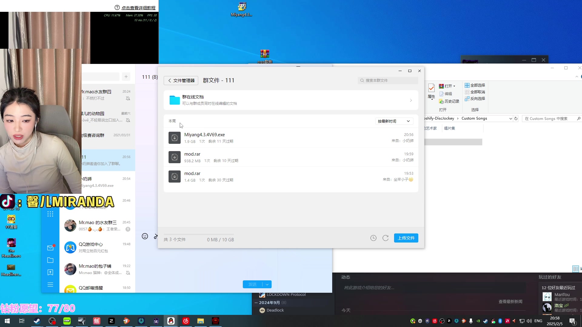Expand Explorer address bar history dropdown
582x327 pixels.
(510, 119)
